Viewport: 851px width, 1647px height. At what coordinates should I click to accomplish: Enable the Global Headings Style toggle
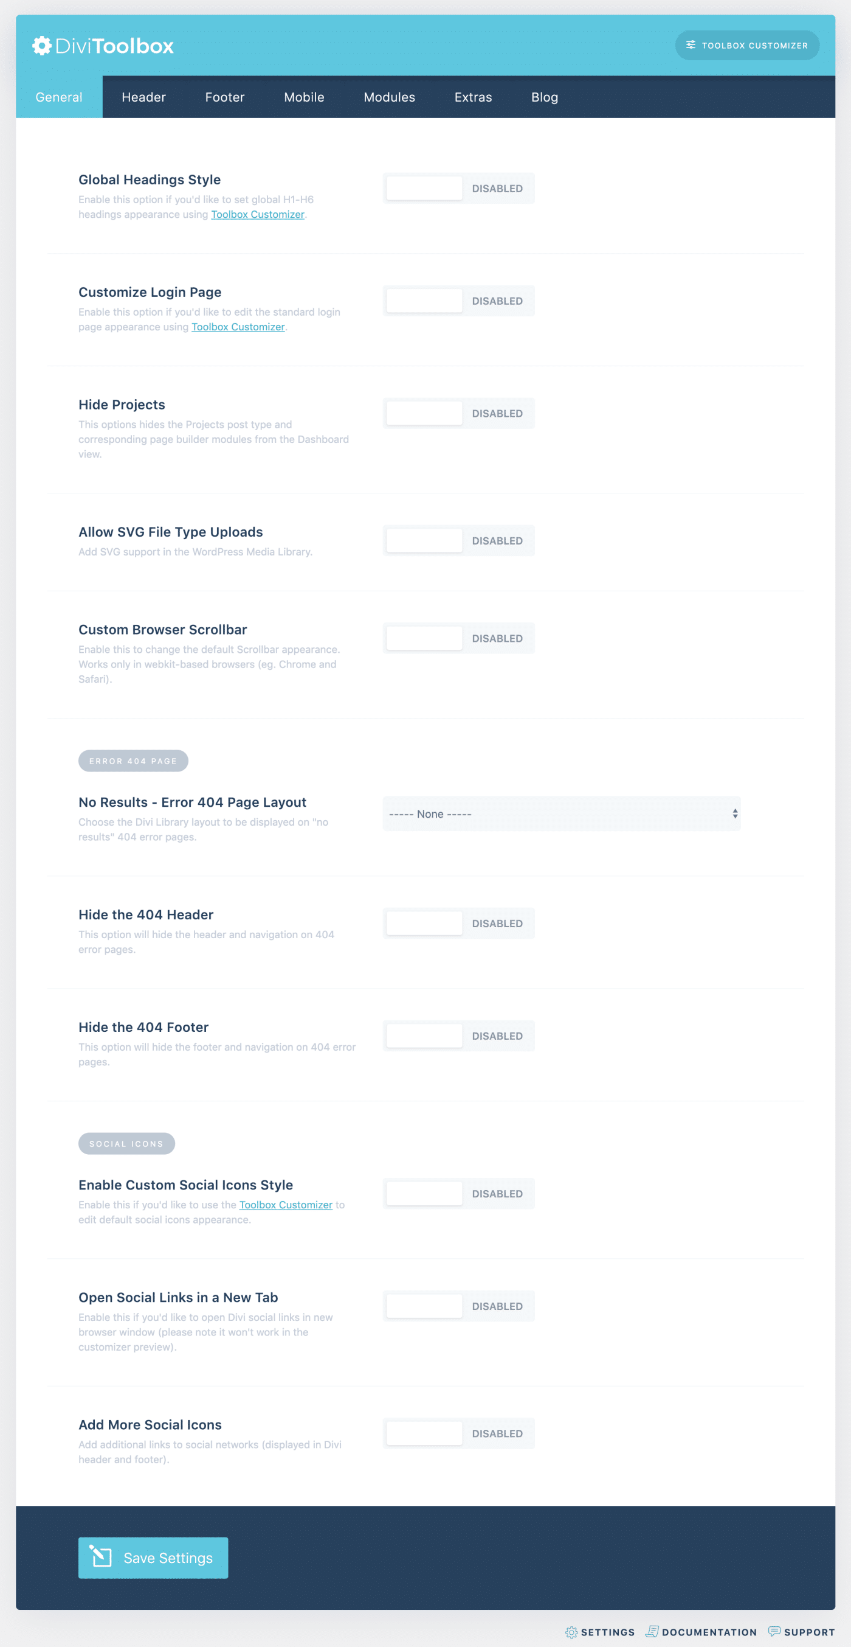[458, 189]
